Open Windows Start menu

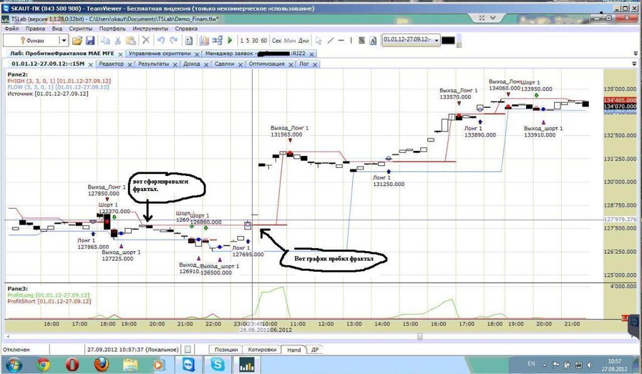point(14,364)
